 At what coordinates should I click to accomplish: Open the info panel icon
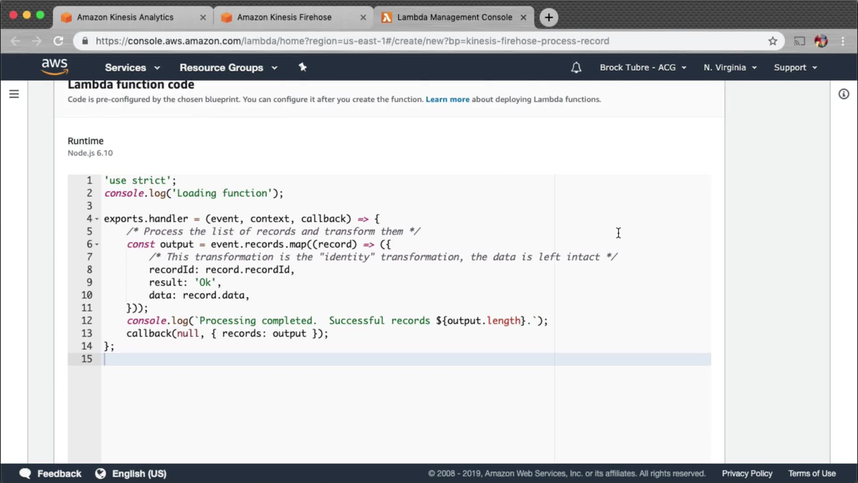coord(843,94)
